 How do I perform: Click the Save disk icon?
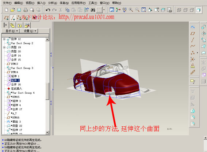(x=19, y=10)
